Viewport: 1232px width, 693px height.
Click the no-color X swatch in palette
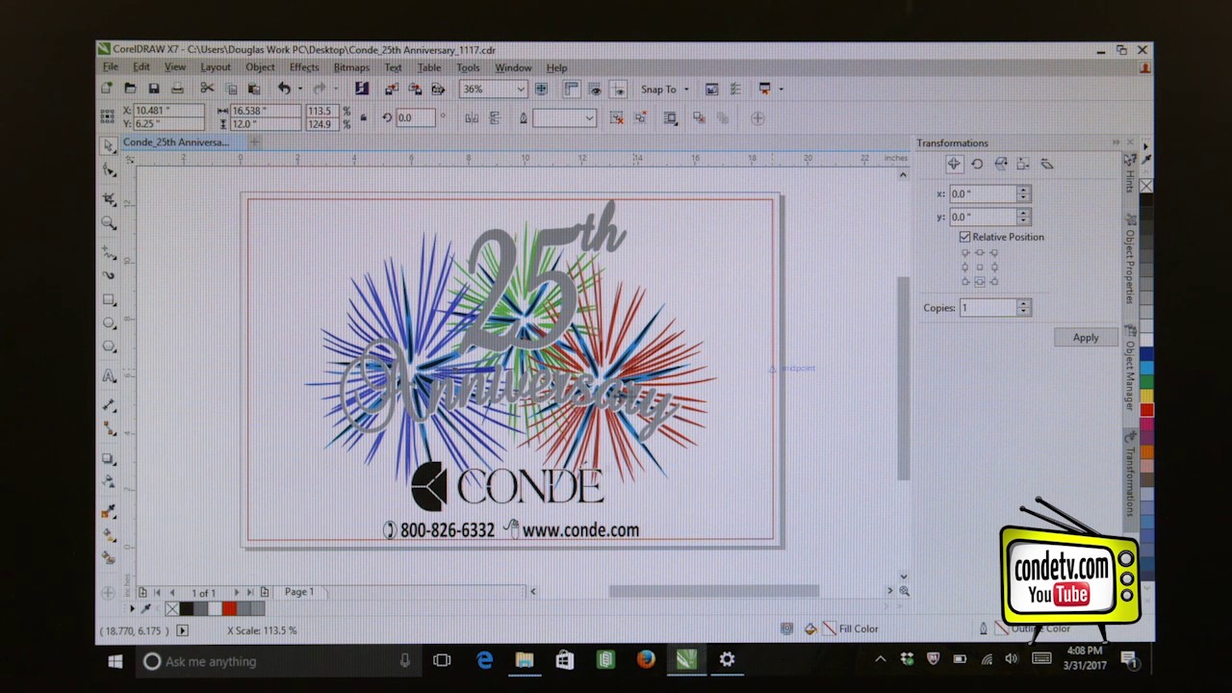click(x=171, y=608)
